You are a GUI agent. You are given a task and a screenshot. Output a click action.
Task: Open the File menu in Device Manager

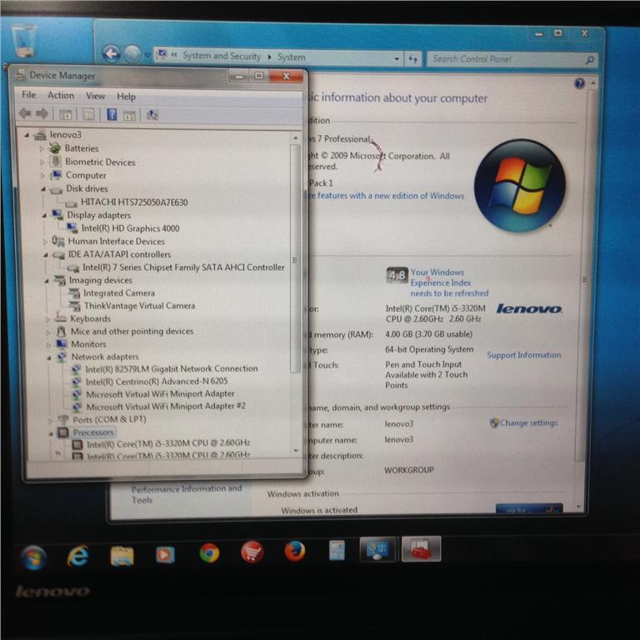(x=28, y=95)
